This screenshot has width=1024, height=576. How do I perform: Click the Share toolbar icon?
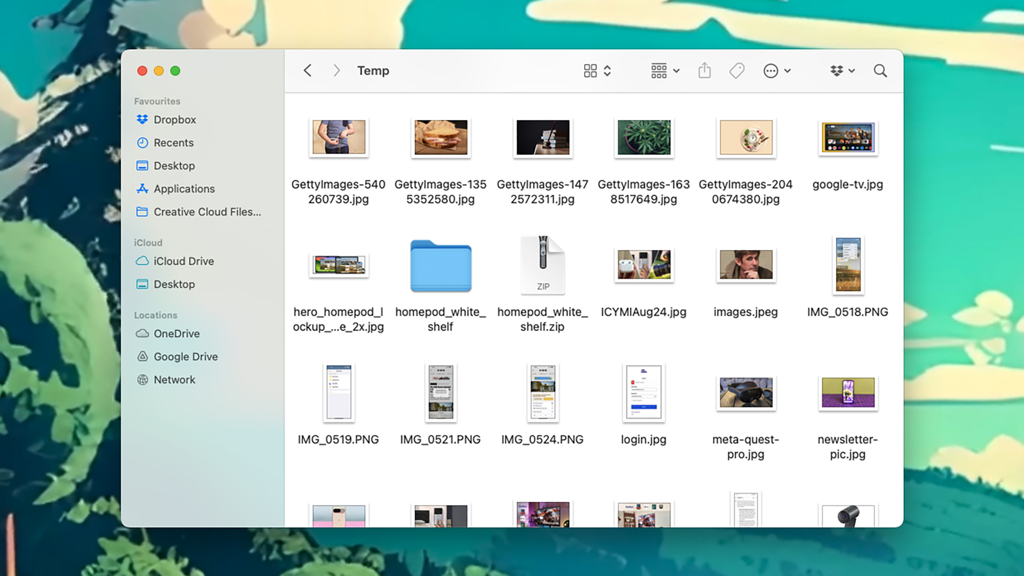[705, 71]
